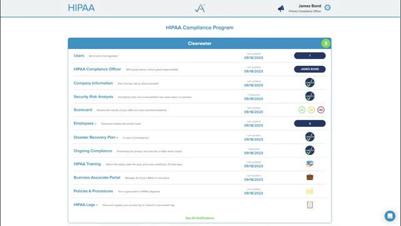Open the settings gear next to James Bond
The image size is (401, 226).
click(x=327, y=8)
